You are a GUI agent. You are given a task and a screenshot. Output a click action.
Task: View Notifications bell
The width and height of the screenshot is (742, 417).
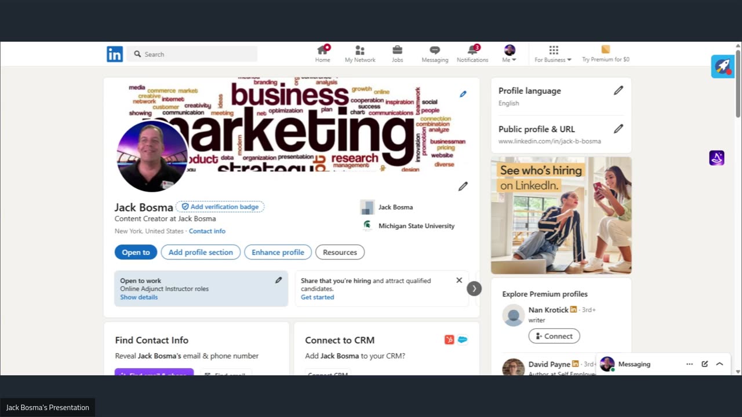[472, 54]
